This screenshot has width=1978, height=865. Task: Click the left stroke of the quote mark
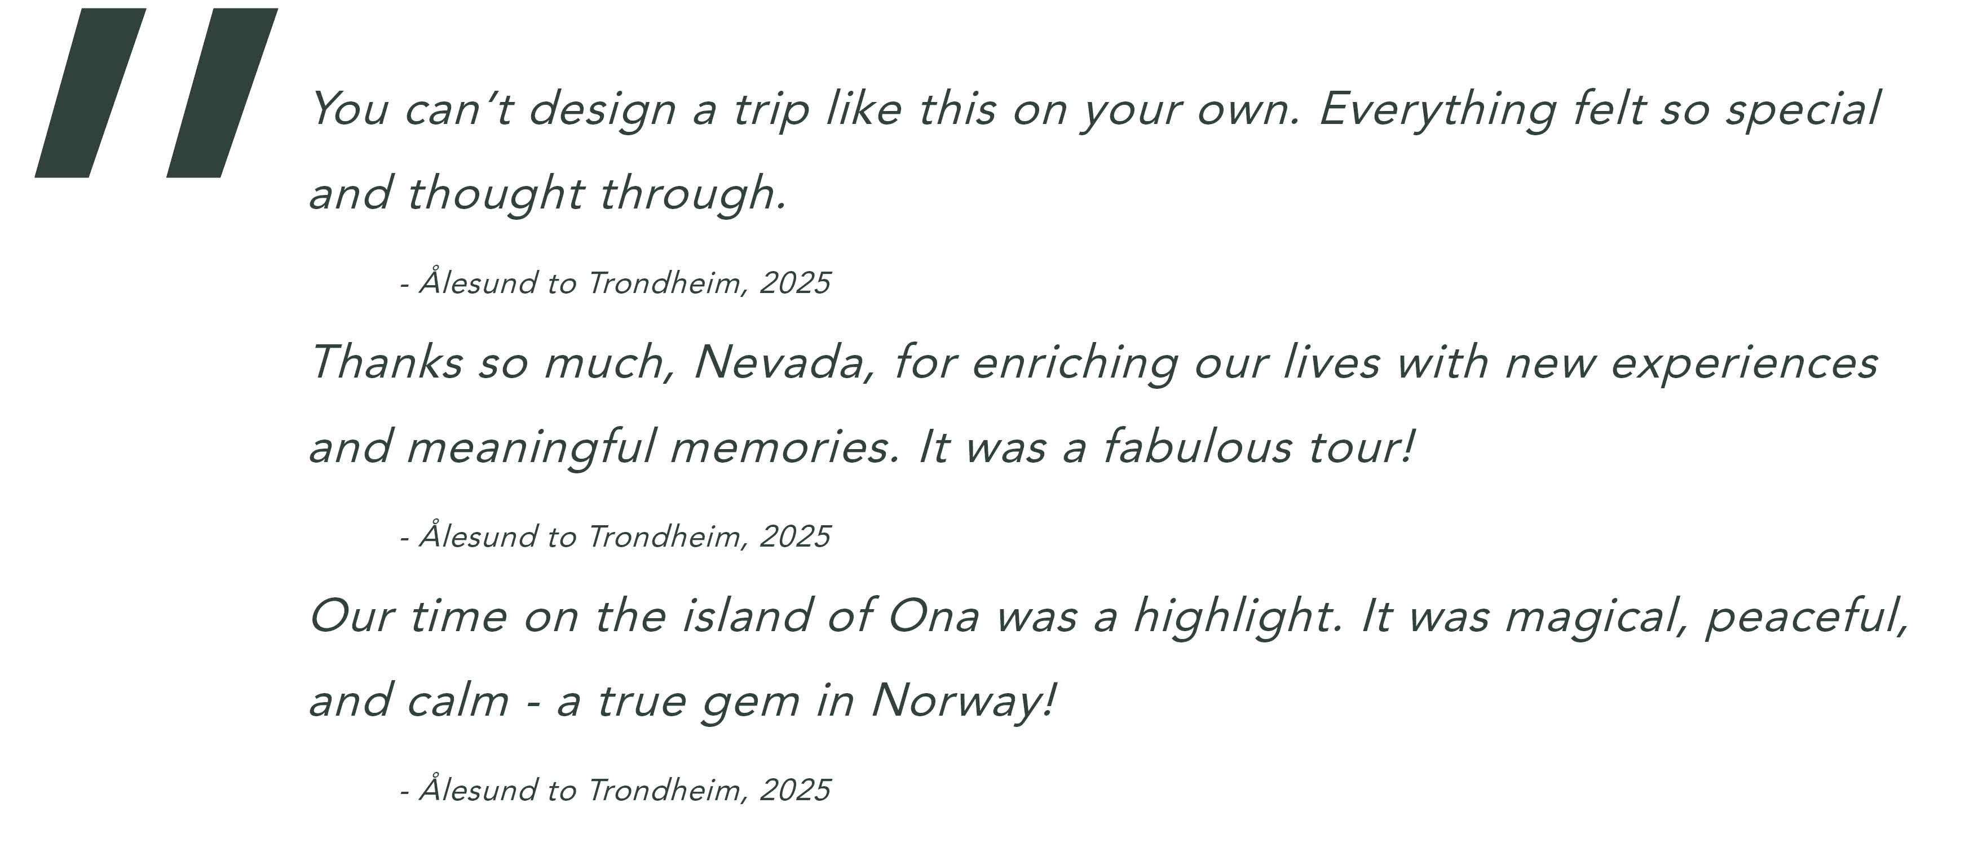point(91,93)
